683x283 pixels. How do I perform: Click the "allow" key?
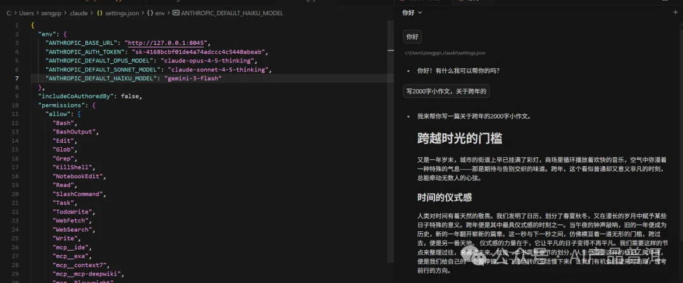58,114
